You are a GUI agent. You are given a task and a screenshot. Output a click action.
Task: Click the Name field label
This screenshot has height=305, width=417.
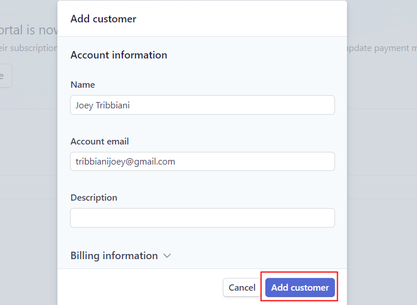83,85
